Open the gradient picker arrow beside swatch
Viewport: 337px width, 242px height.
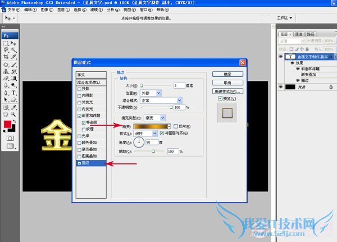click(x=170, y=126)
